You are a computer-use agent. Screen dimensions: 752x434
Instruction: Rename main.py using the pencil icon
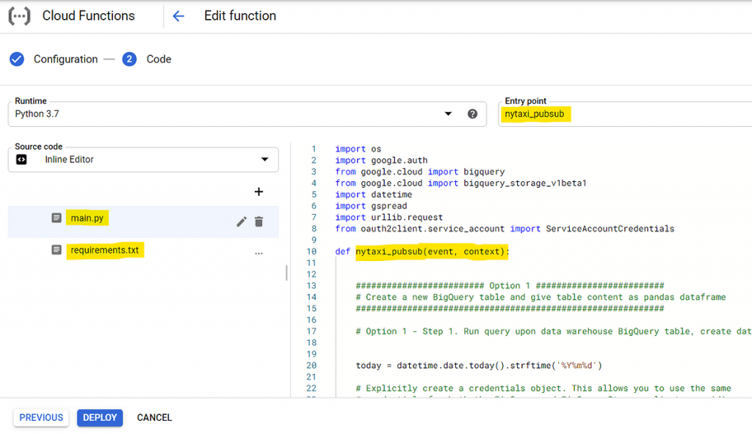(x=241, y=221)
